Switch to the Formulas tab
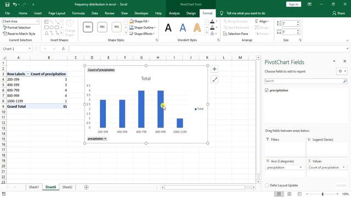Image resolution: width=351 pixels, height=197 pixels. point(78,13)
